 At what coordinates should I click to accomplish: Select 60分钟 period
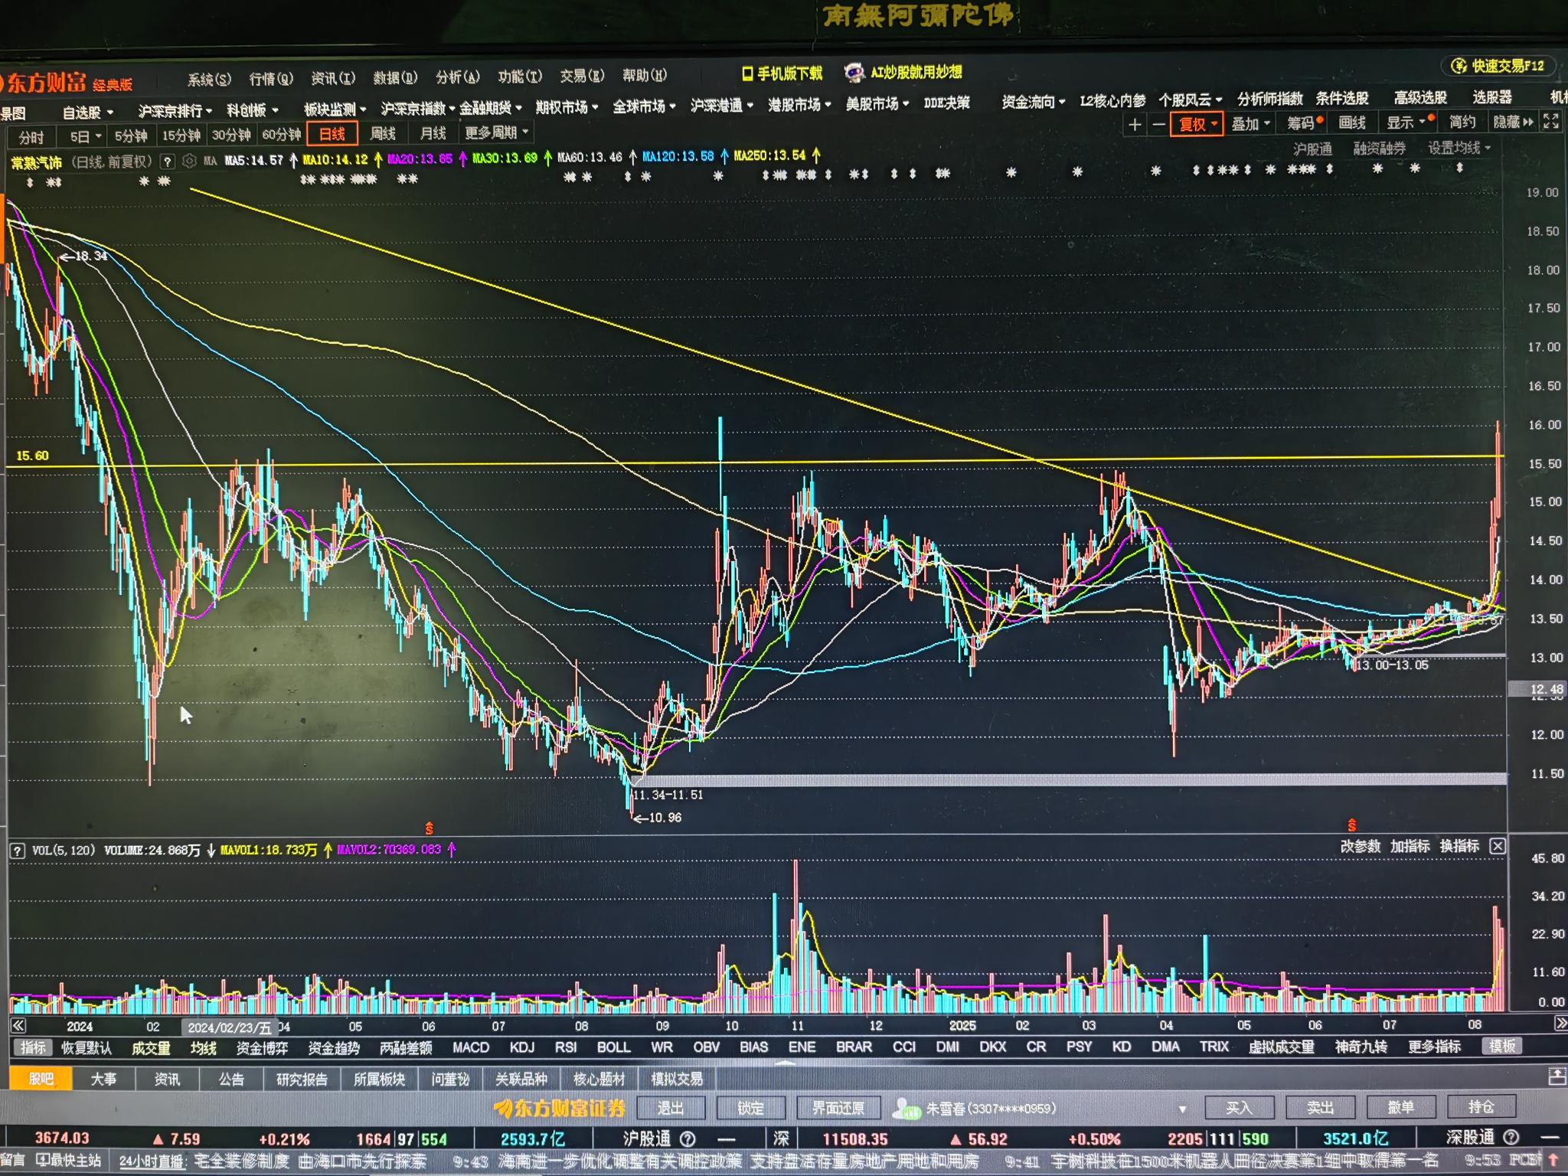(281, 135)
